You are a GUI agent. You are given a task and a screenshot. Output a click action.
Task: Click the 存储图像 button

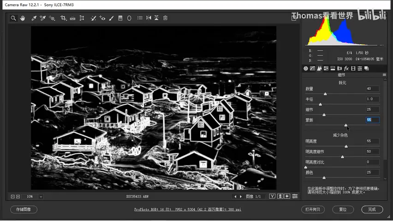click(24, 209)
